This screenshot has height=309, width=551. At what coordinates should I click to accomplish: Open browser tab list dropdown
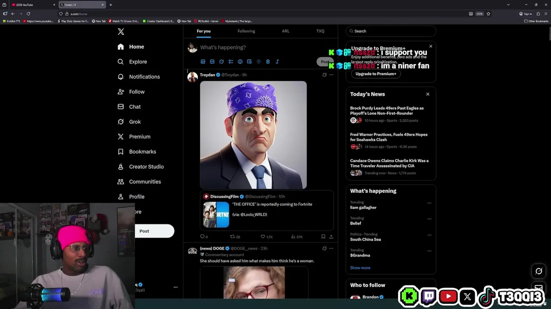(508, 5)
